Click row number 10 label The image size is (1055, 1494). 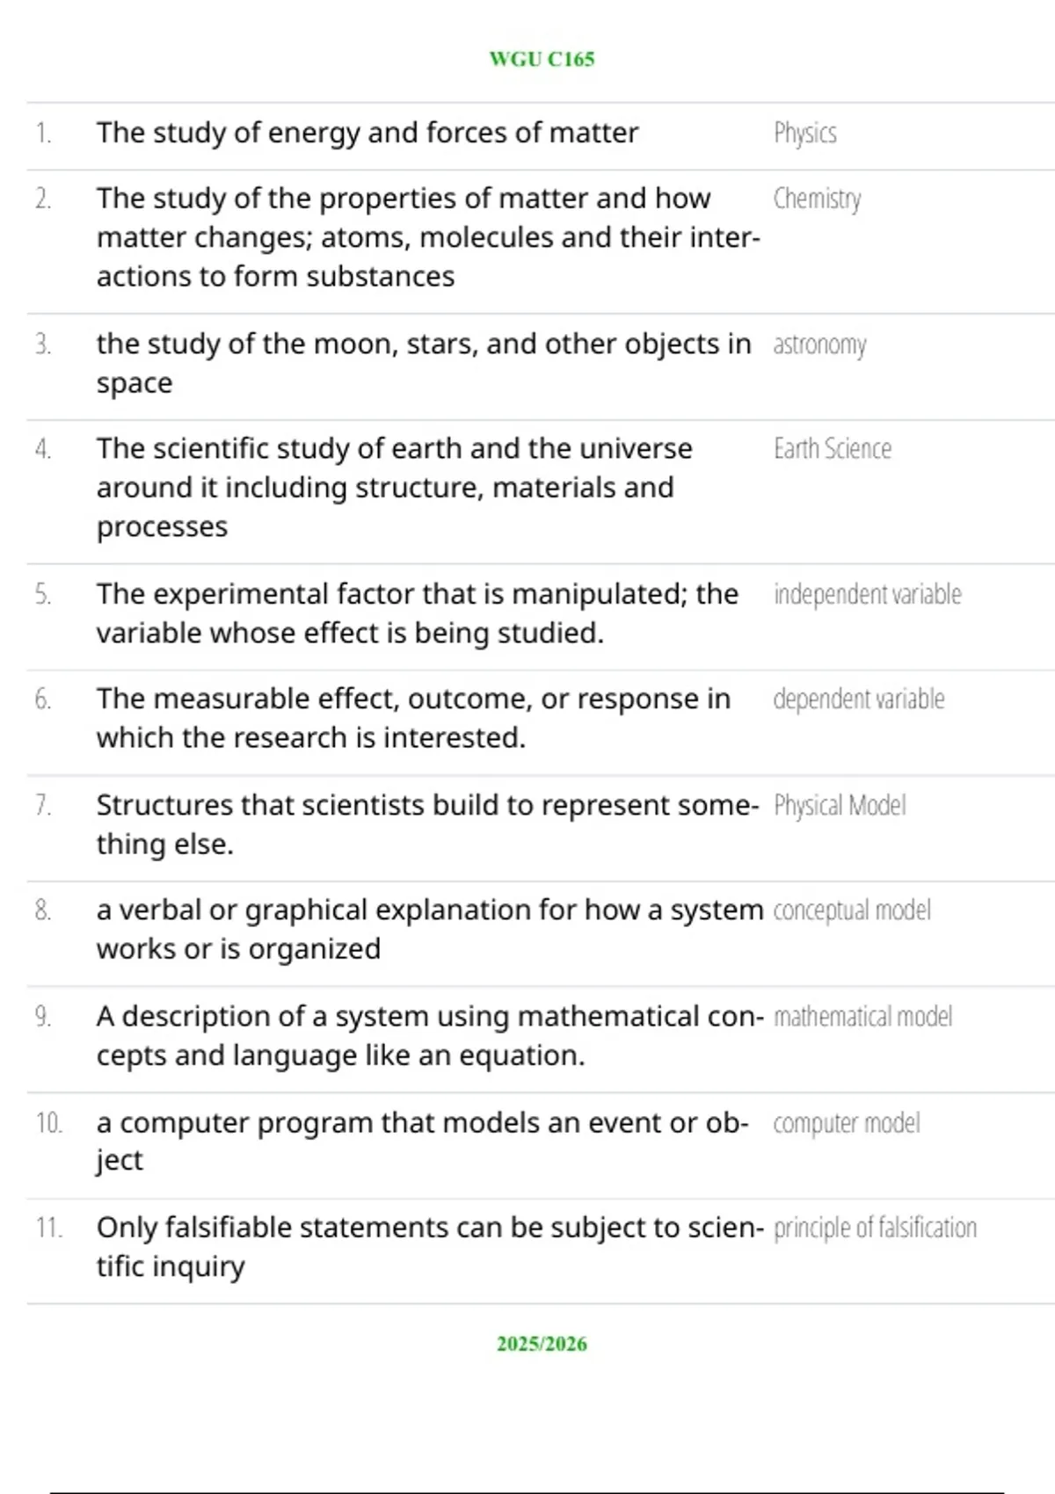point(49,1123)
